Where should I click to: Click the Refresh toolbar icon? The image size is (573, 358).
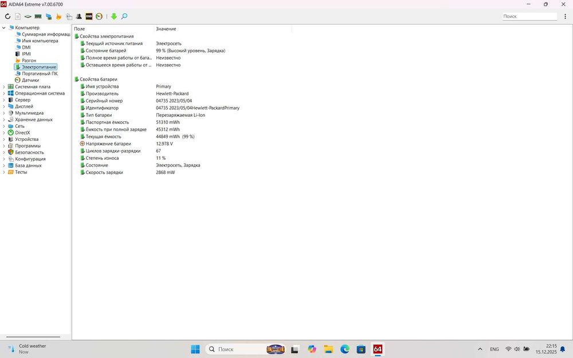[x=7, y=17]
